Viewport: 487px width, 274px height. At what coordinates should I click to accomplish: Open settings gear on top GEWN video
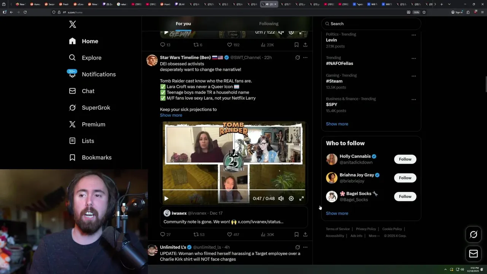(291, 32)
